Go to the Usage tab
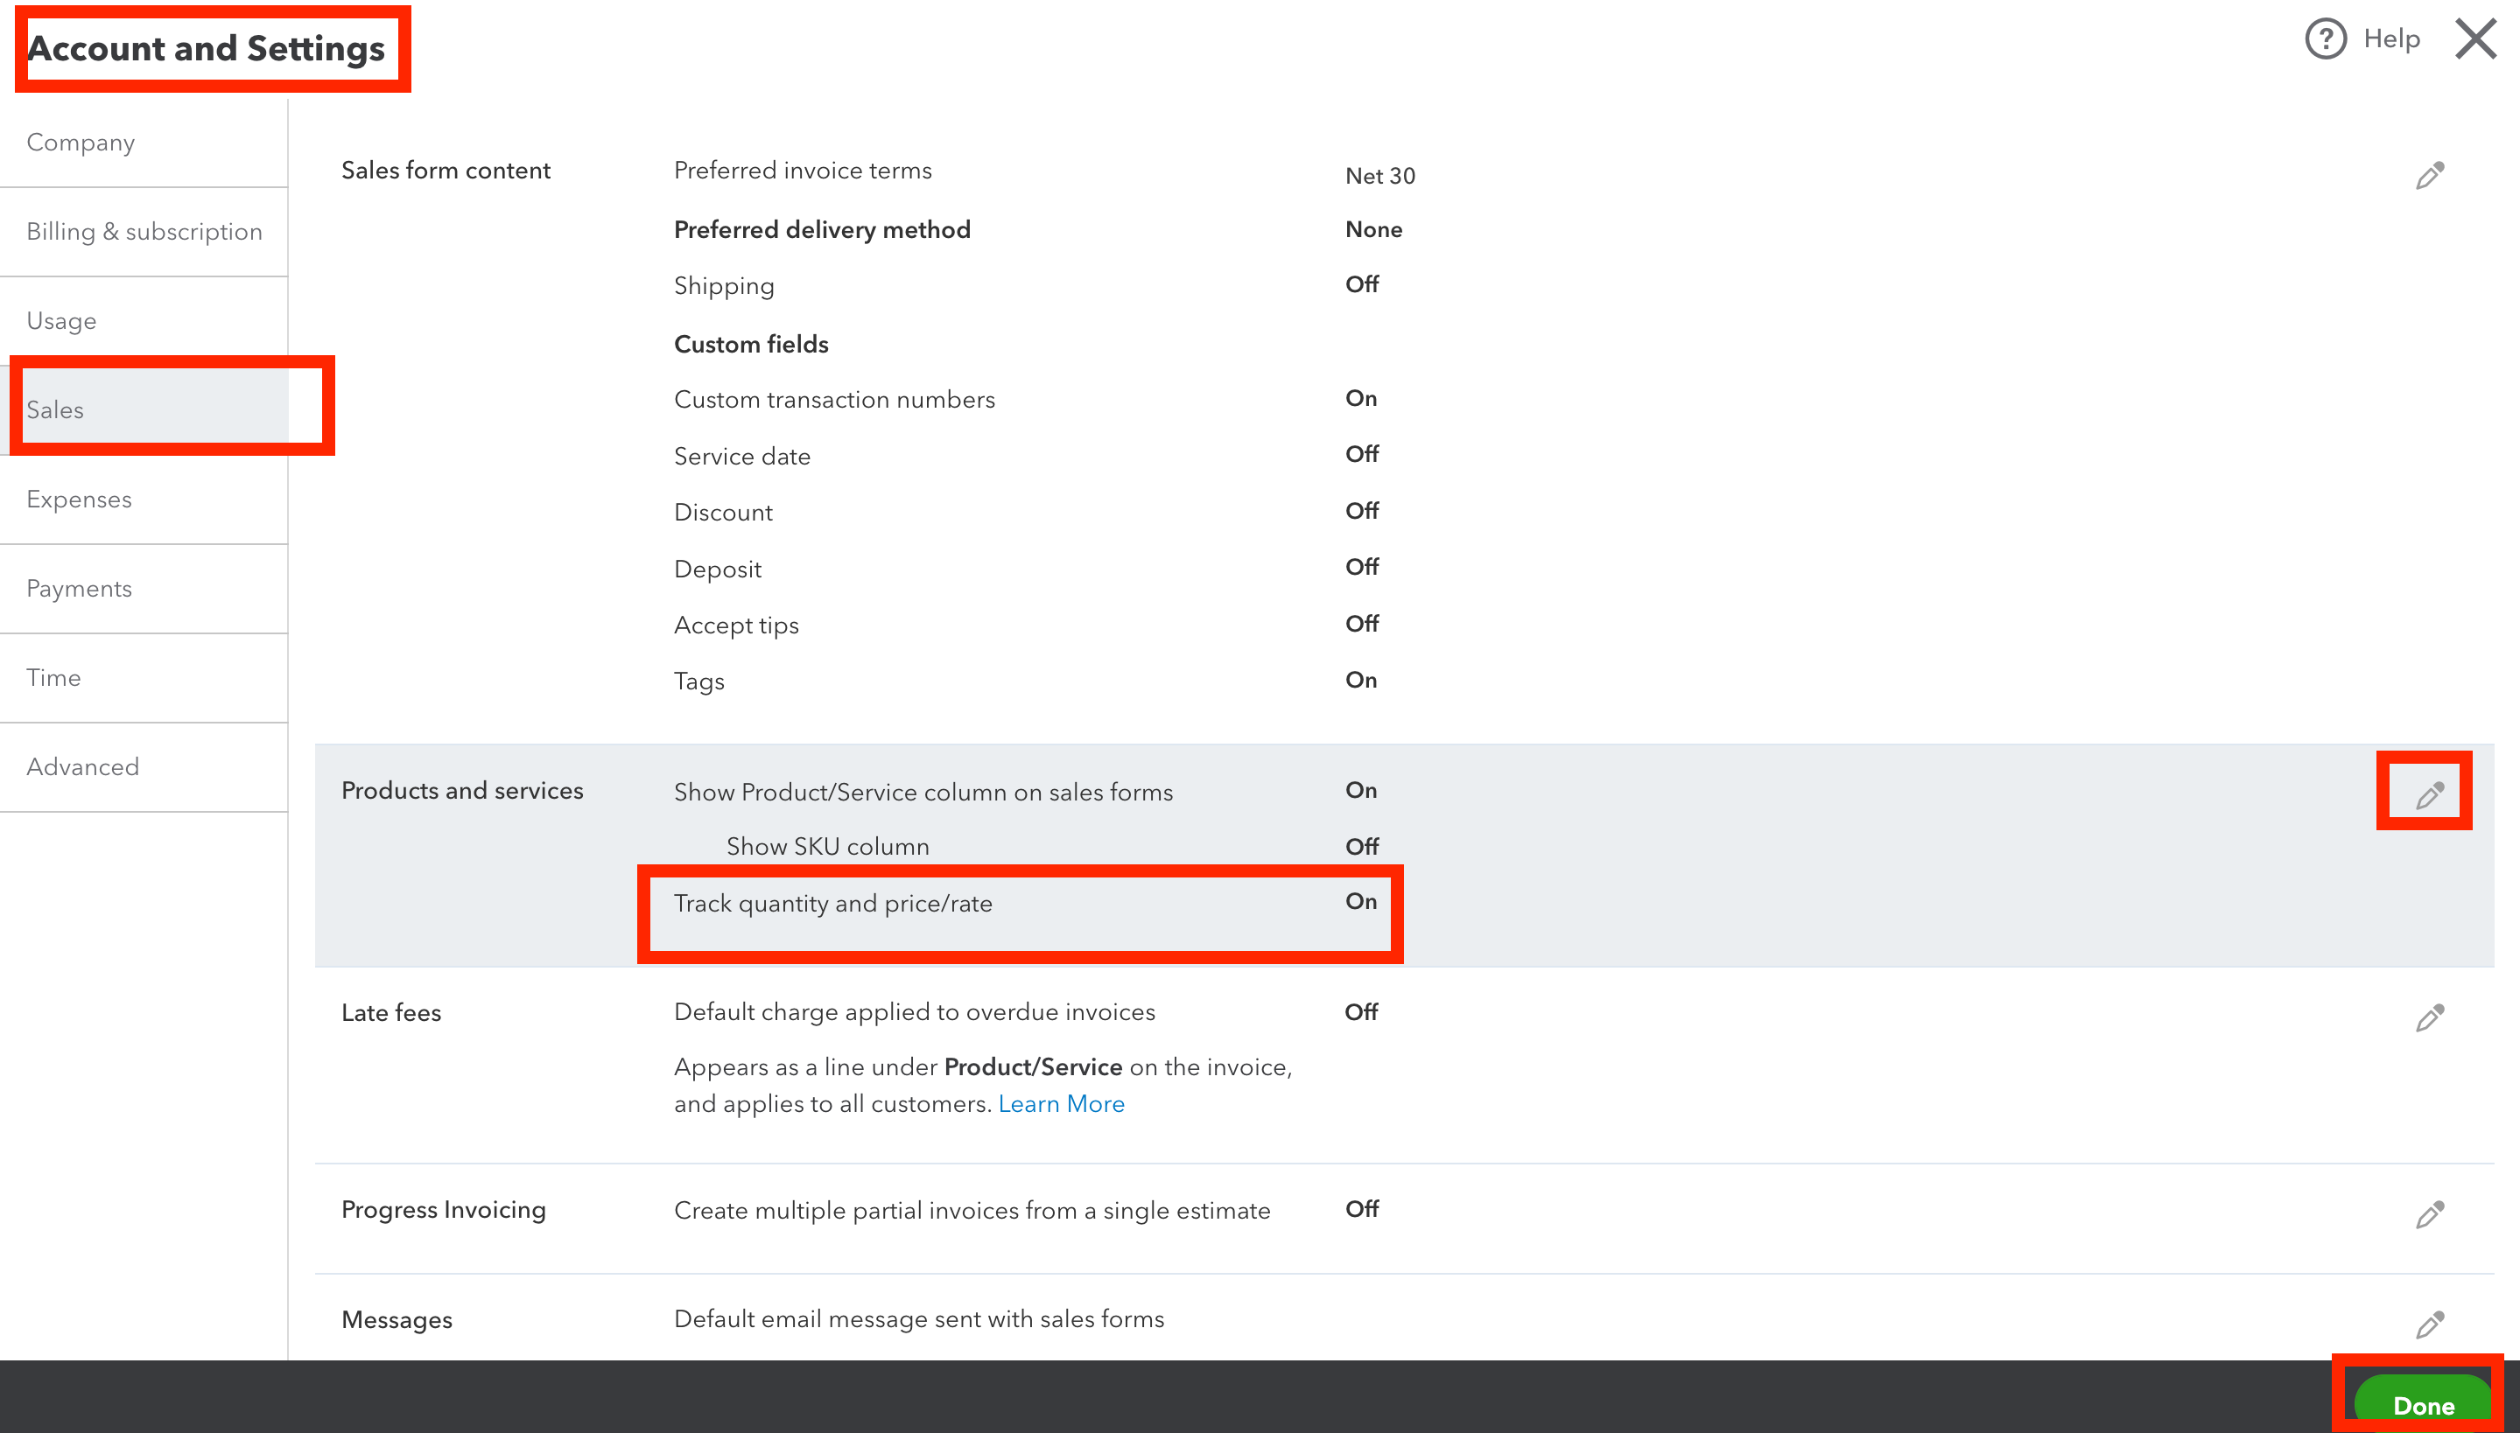 click(x=61, y=321)
